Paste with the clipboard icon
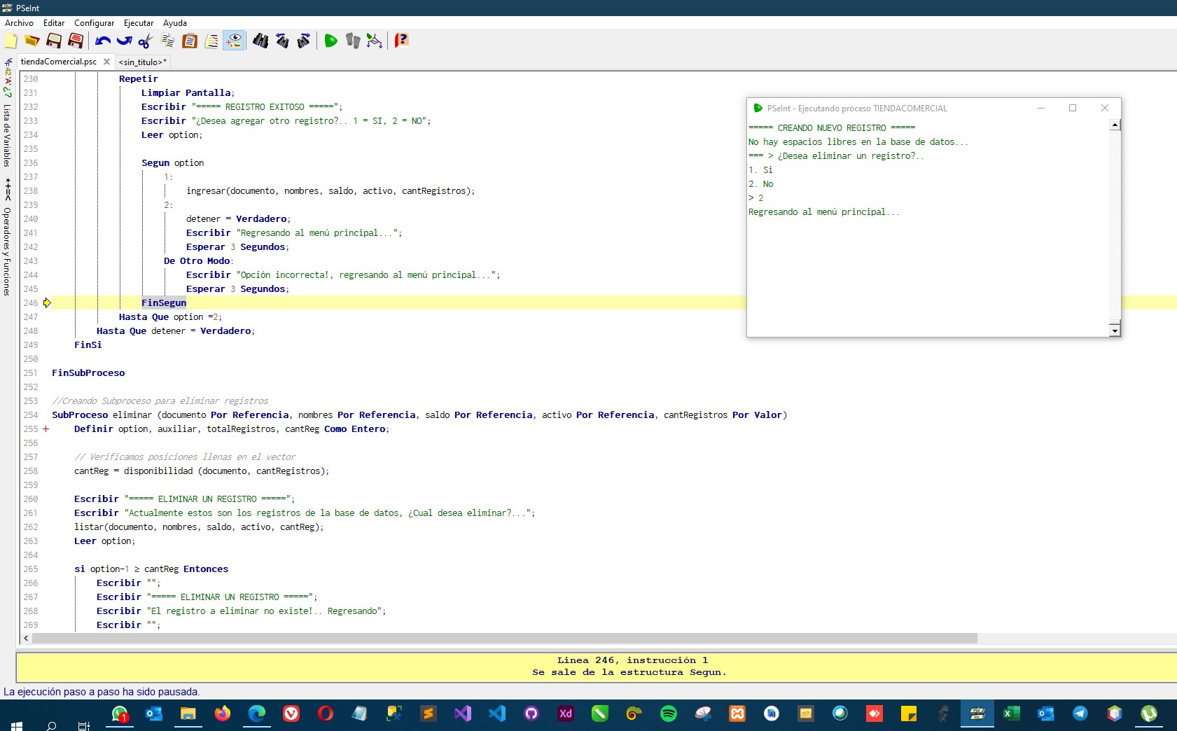 (x=189, y=41)
